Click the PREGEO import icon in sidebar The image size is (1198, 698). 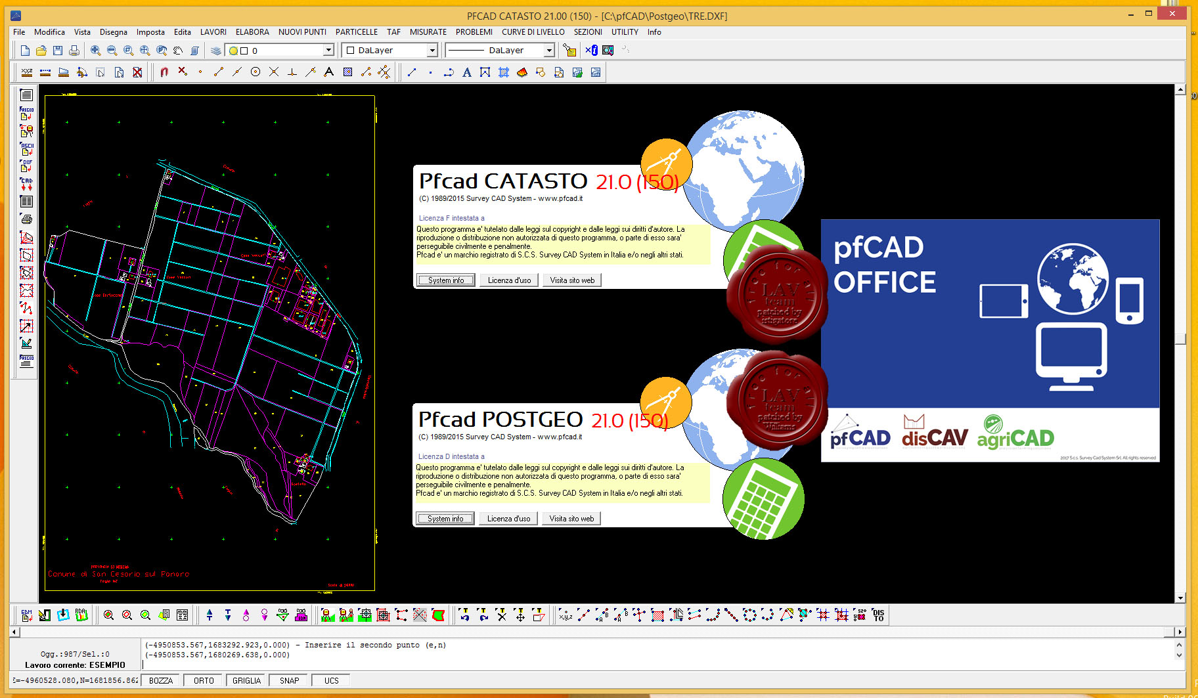[26, 114]
